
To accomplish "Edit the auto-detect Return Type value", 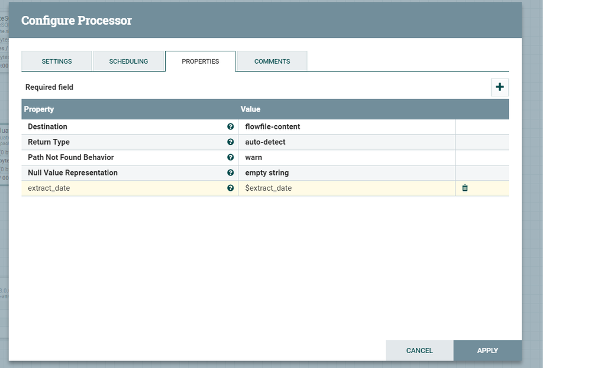I will (x=347, y=142).
